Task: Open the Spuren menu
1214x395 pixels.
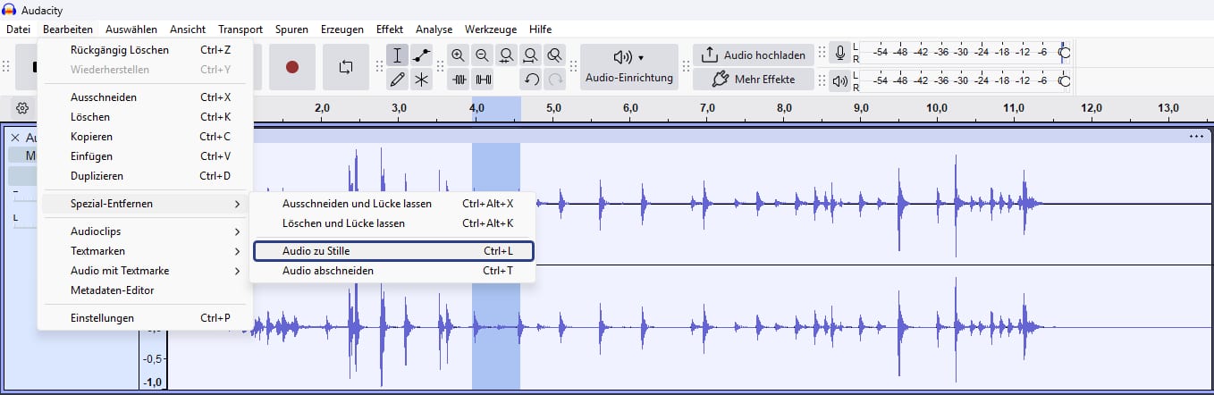Action: 291,29
